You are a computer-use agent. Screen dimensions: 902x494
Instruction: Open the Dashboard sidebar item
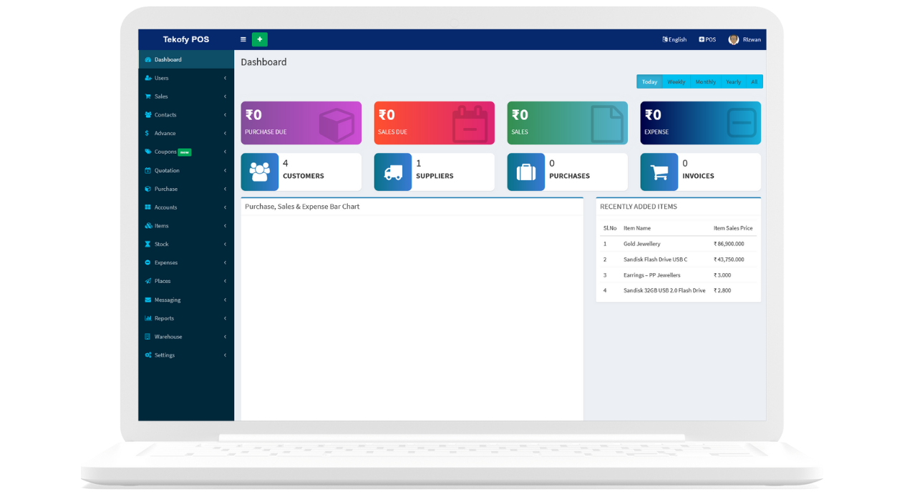click(x=168, y=59)
